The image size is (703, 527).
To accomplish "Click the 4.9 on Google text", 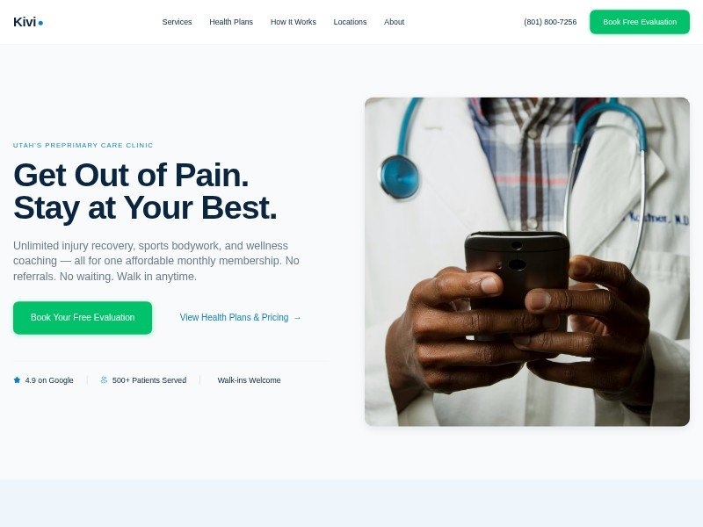I will pos(49,380).
